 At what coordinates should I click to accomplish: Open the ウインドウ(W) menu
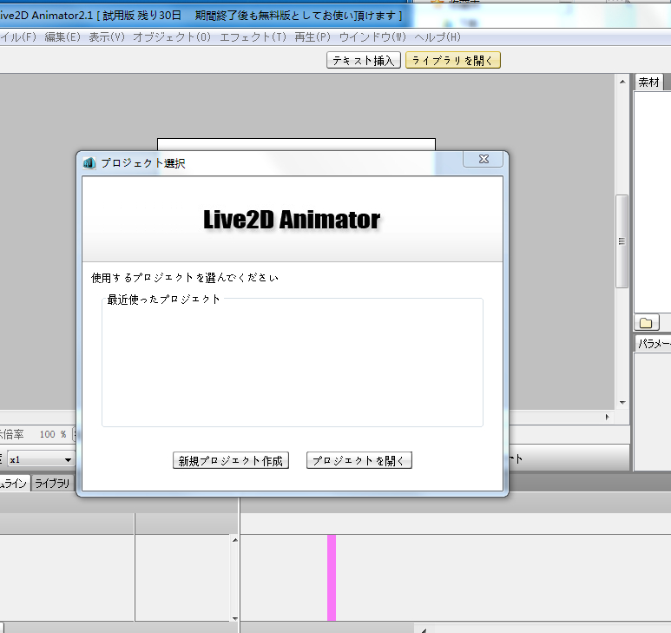pos(372,37)
